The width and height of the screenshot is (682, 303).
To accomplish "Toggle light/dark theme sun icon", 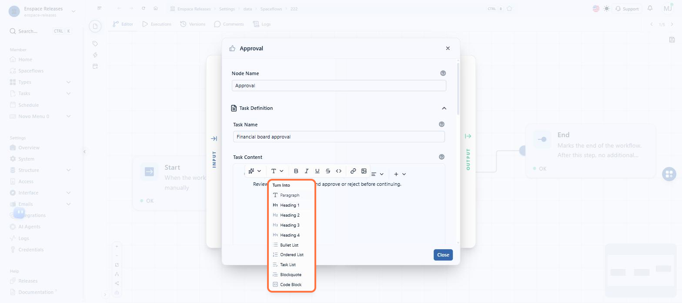I will click(x=606, y=8).
